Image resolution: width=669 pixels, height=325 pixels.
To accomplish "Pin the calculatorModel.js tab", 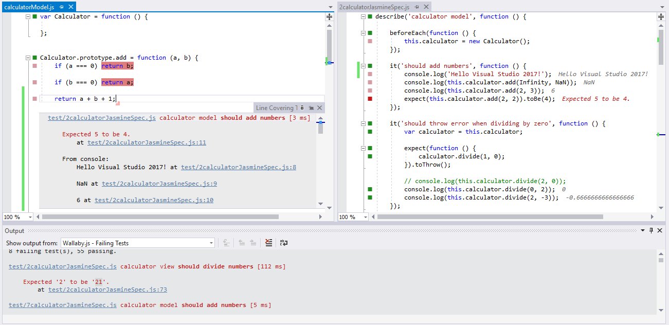I will 62,7.
